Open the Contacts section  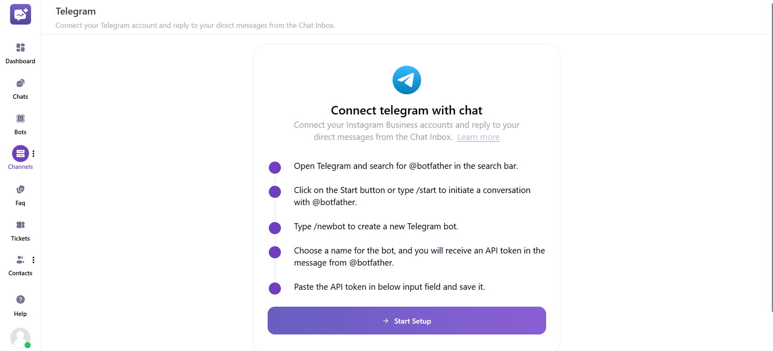(x=20, y=260)
